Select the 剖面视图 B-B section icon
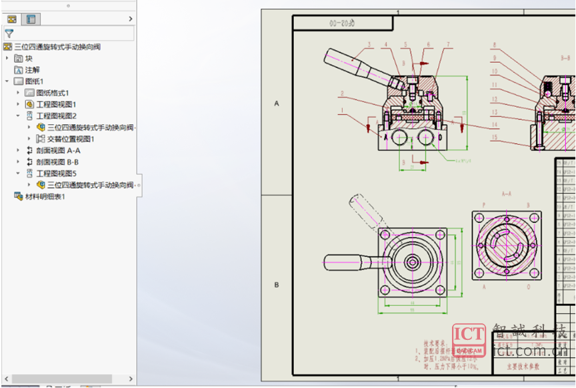 click(29, 162)
